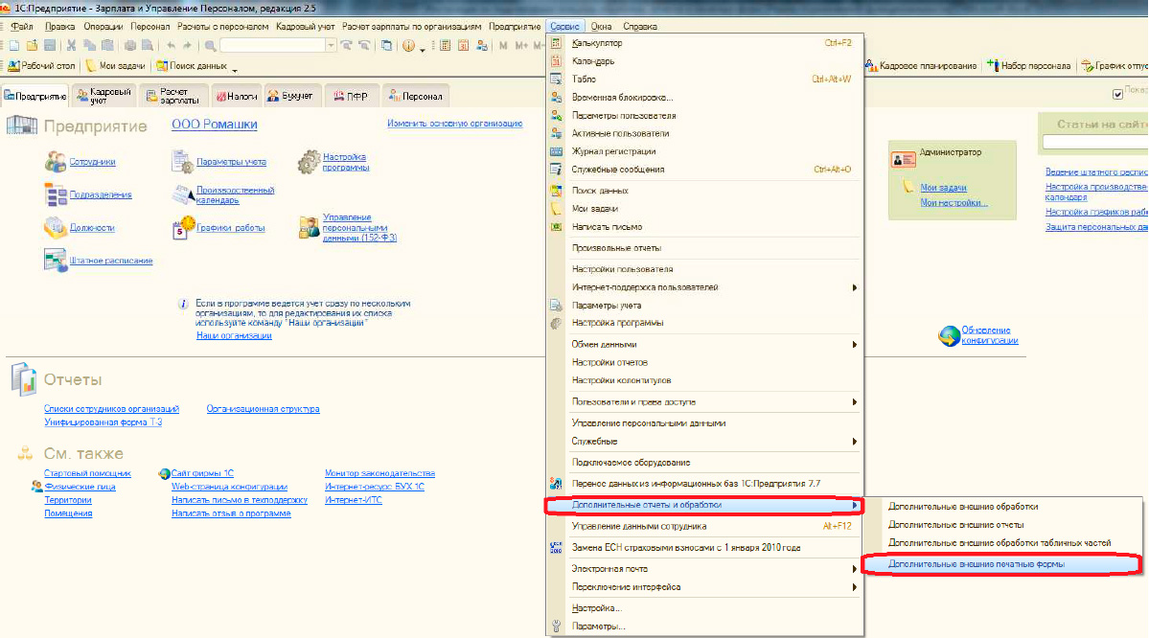Click the Должности icon
This screenshot has width=1149, height=638.
[x=55, y=228]
